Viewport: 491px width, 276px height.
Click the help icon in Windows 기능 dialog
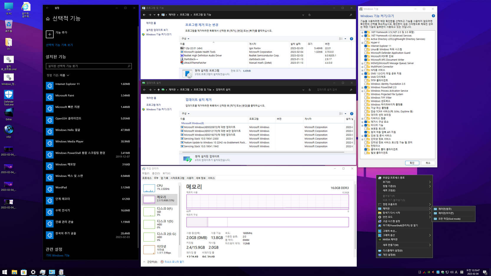[433, 16]
